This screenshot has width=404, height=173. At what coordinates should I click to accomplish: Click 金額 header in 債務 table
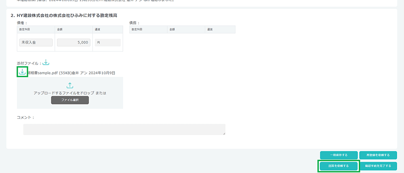click(x=172, y=30)
